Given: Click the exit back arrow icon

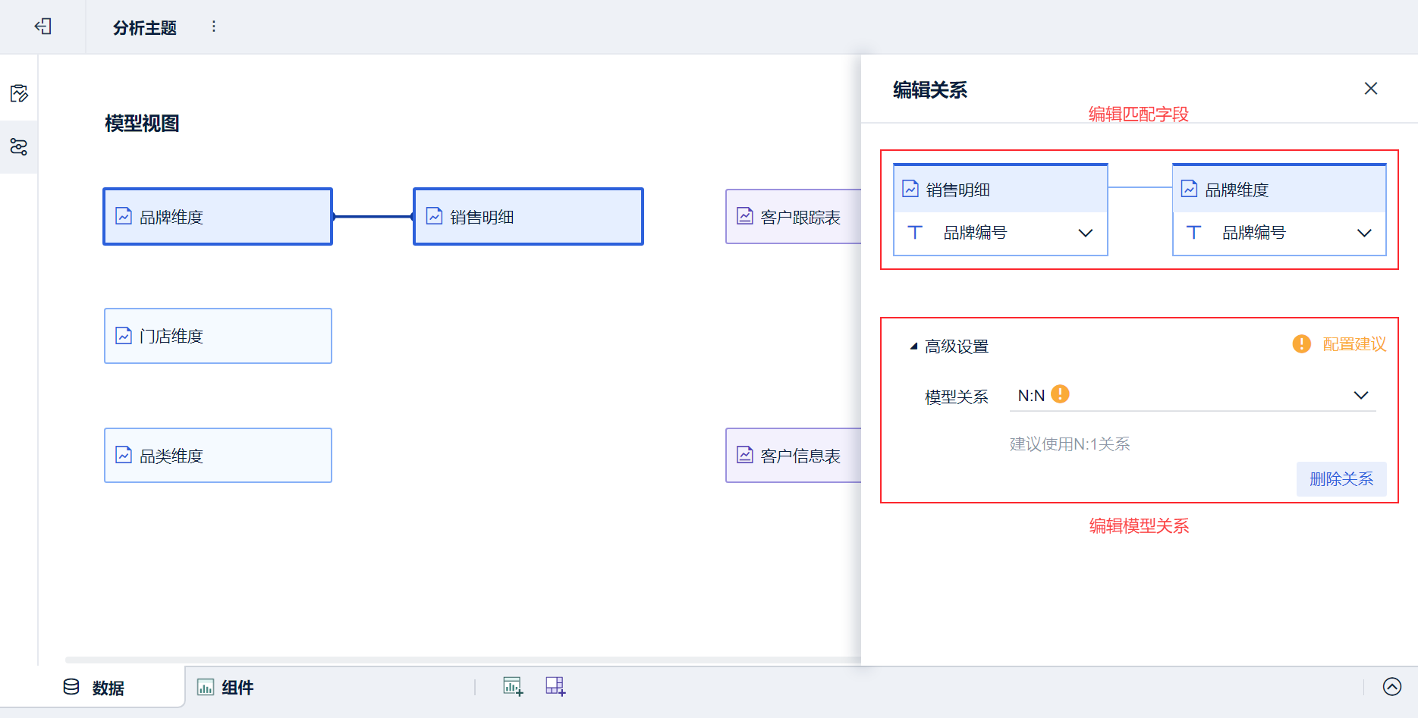Looking at the screenshot, I should pos(42,27).
